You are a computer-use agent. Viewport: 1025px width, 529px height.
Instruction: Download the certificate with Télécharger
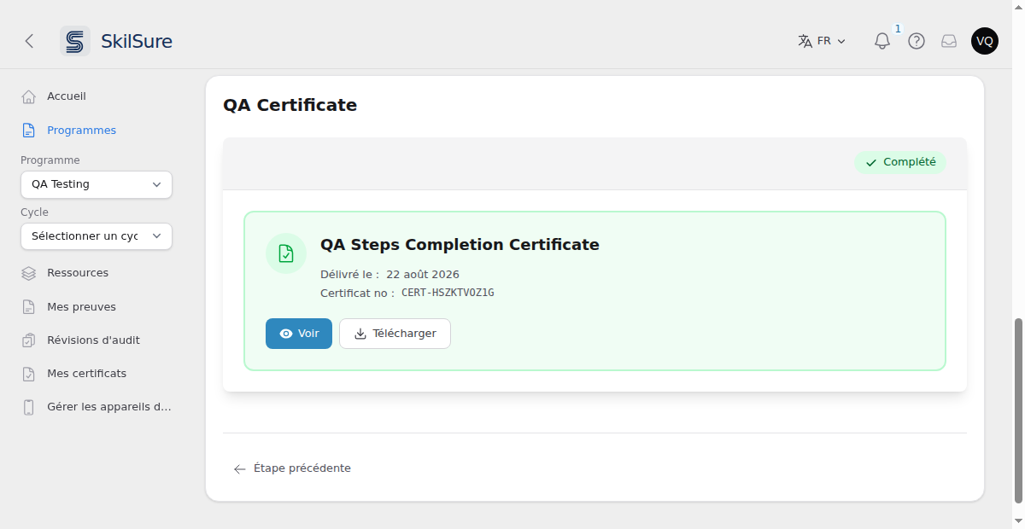pos(395,334)
